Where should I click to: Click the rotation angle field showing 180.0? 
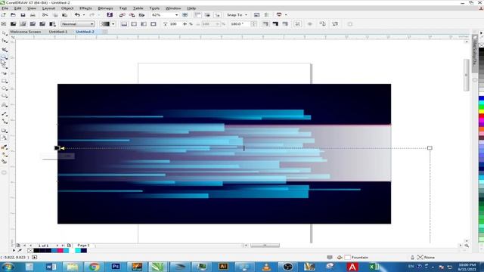point(240,23)
